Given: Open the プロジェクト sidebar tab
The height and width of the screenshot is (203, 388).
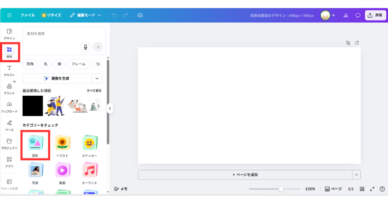Looking at the screenshot, I should coord(9,144).
